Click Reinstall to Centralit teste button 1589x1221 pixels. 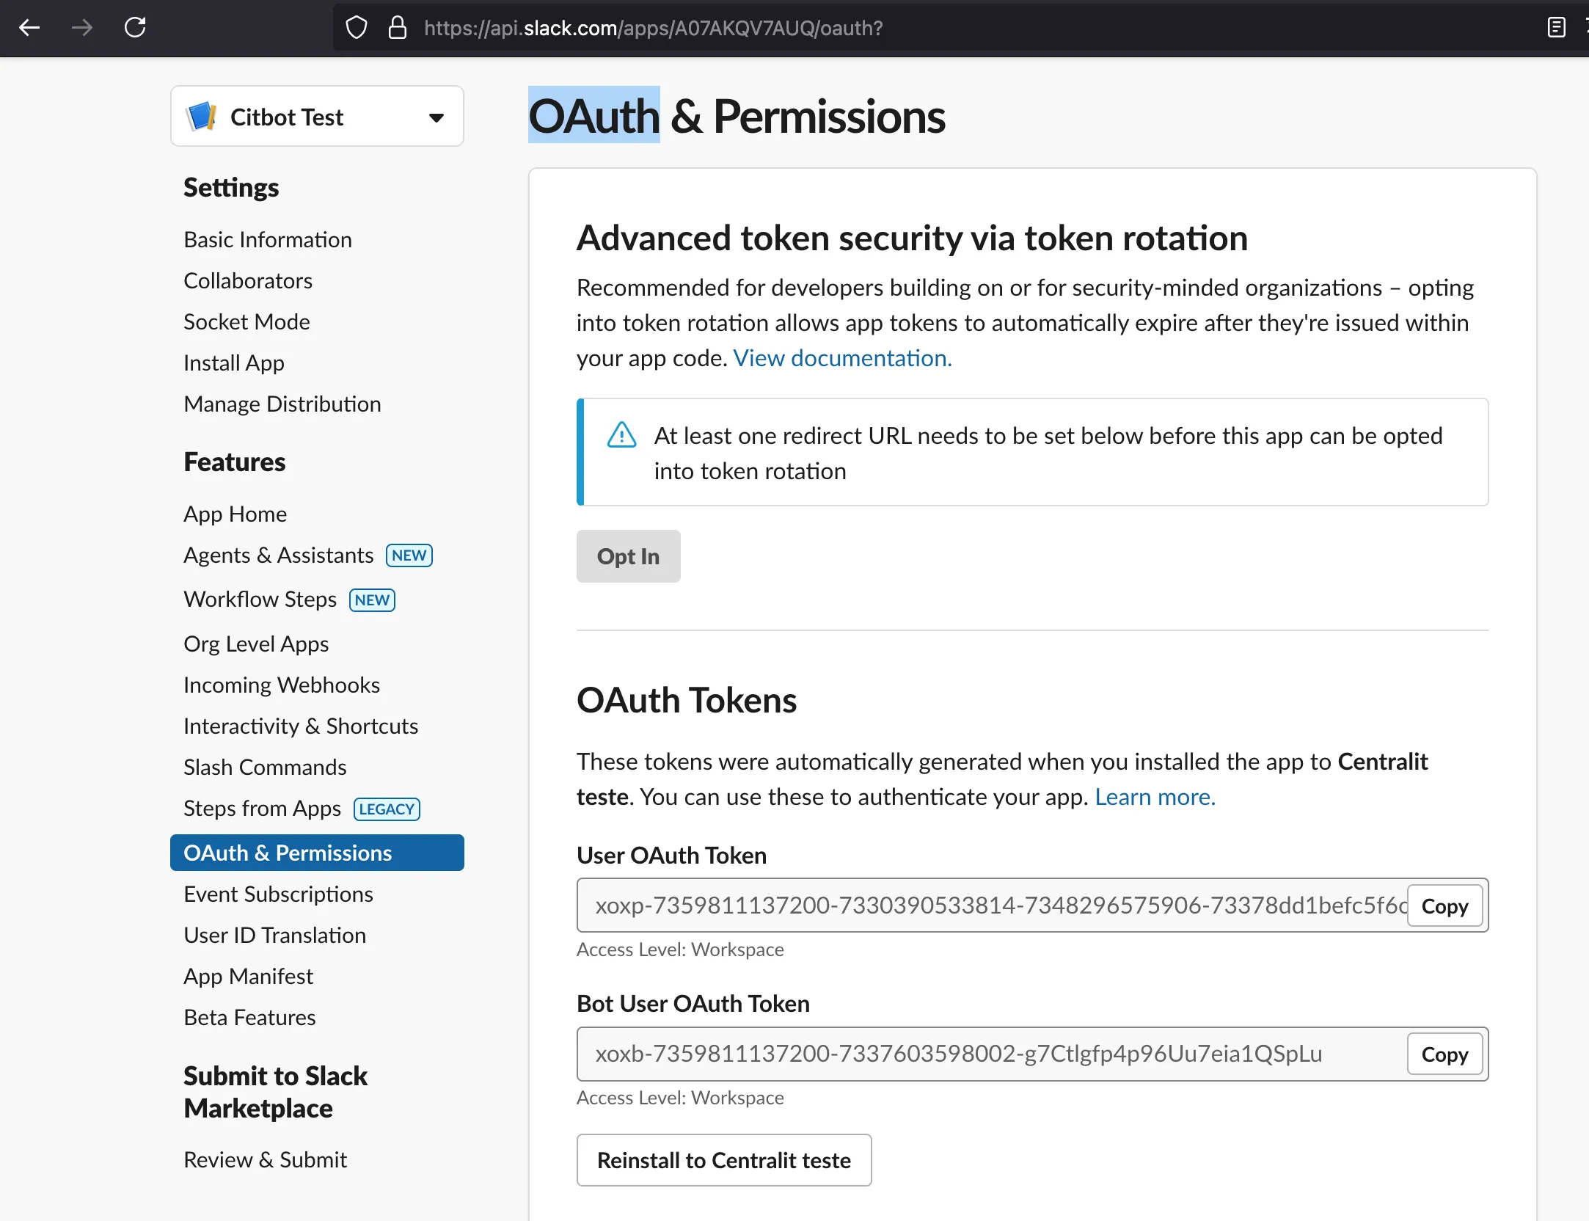pos(724,1160)
